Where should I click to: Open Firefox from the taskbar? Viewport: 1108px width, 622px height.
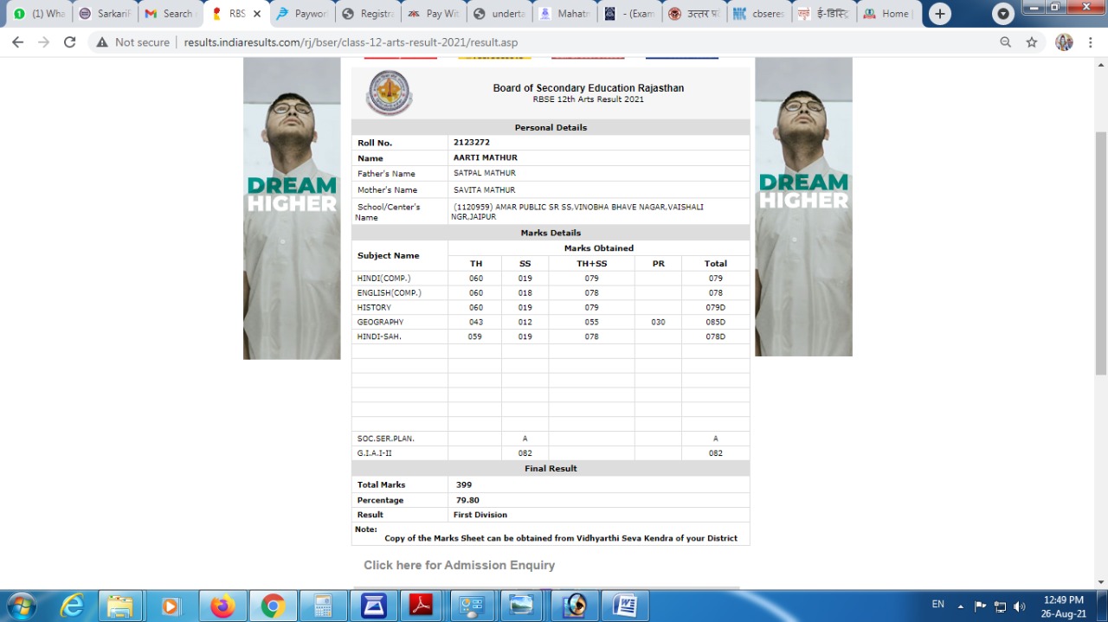222,606
